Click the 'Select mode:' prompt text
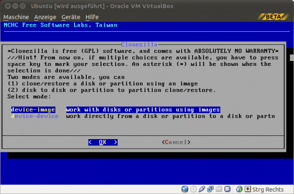294x194 pixels. [x=29, y=97]
